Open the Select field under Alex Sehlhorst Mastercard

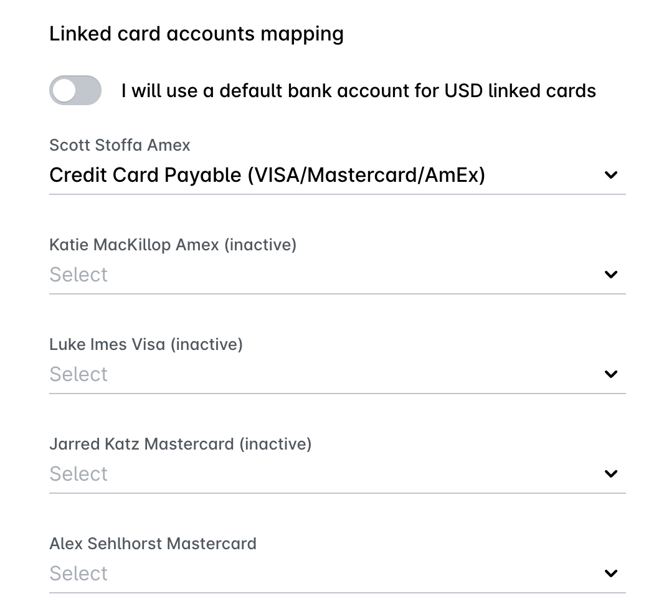(338, 573)
